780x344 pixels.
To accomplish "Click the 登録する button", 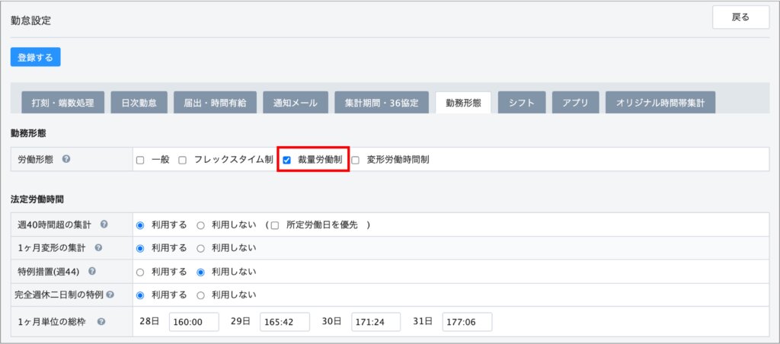I will (x=35, y=57).
